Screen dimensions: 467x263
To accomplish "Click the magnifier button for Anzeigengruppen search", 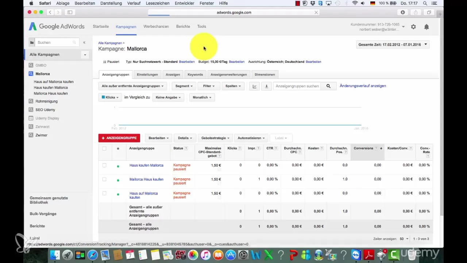I will [x=328, y=86].
